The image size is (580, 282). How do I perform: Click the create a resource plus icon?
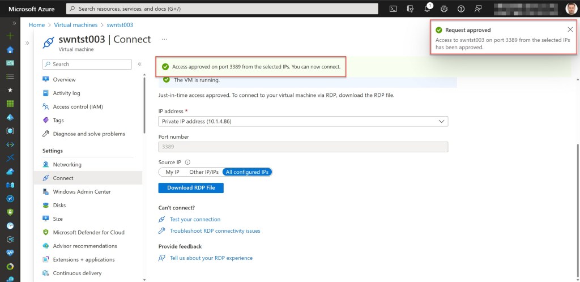click(10, 36)
